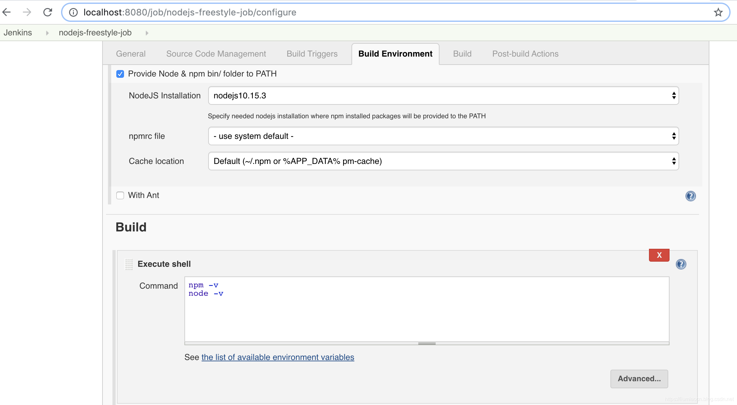Grab the Execute shell drag handle
The height and width of the screenshot is (405, 737).
[129, 264]
